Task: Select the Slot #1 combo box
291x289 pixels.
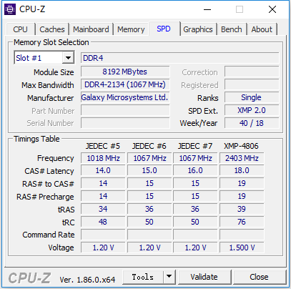Action: [x=44, y=58]
